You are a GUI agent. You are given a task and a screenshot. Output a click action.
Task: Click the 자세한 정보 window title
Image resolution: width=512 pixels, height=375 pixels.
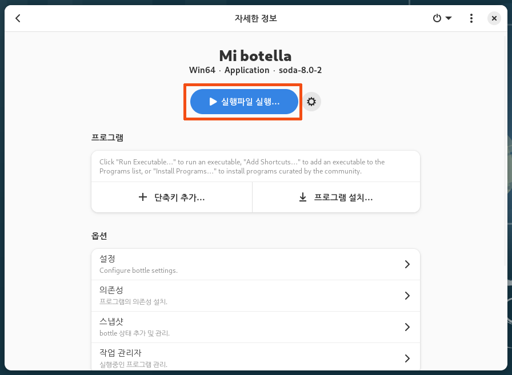point(255,18)
